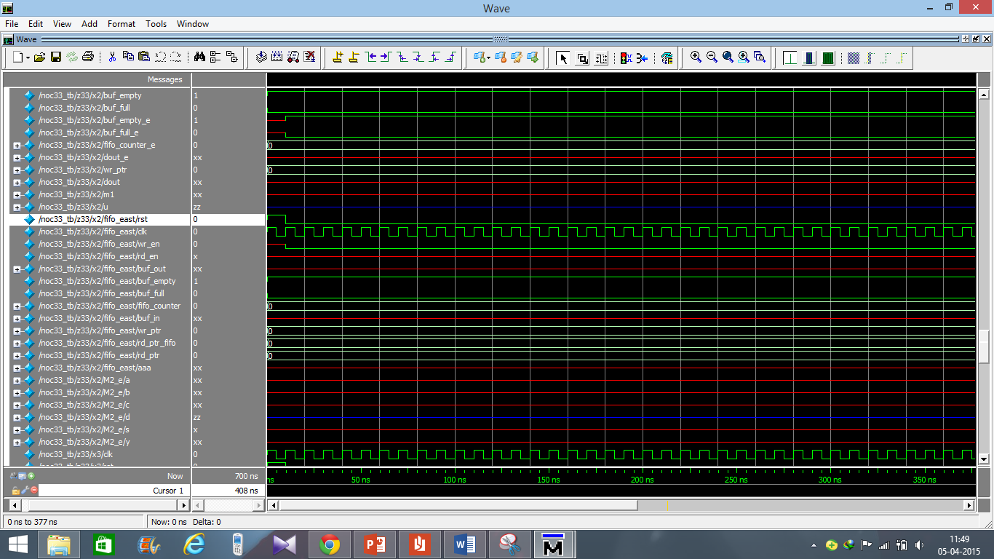
Task: Open the File menu
Action: tap(12, 24)
